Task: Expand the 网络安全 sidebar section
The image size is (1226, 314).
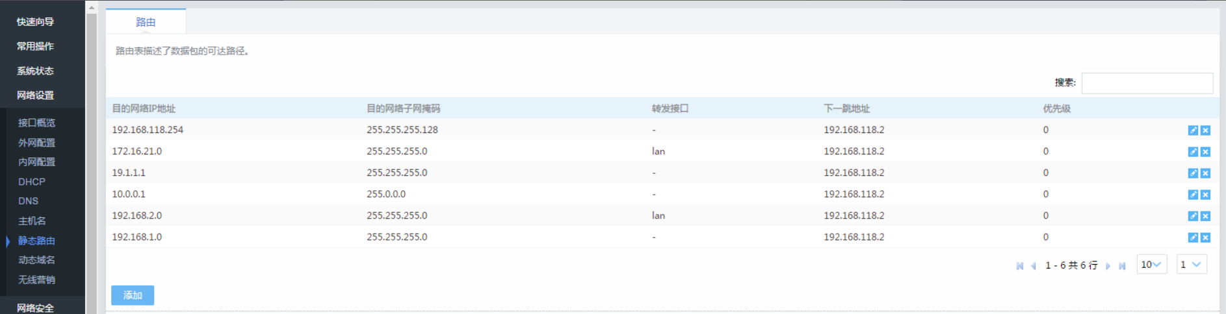Action: 36,308
